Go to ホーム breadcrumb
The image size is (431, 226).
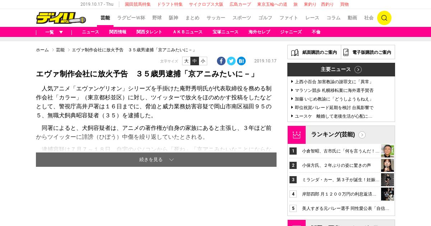[42, 50]
